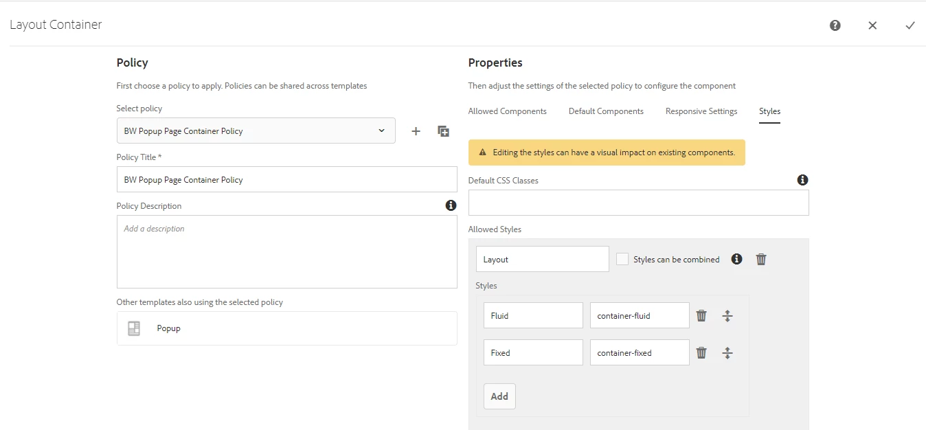Open the Responsive Settings tab
This screenshot has height=430, width=926.
pos(701,111)
